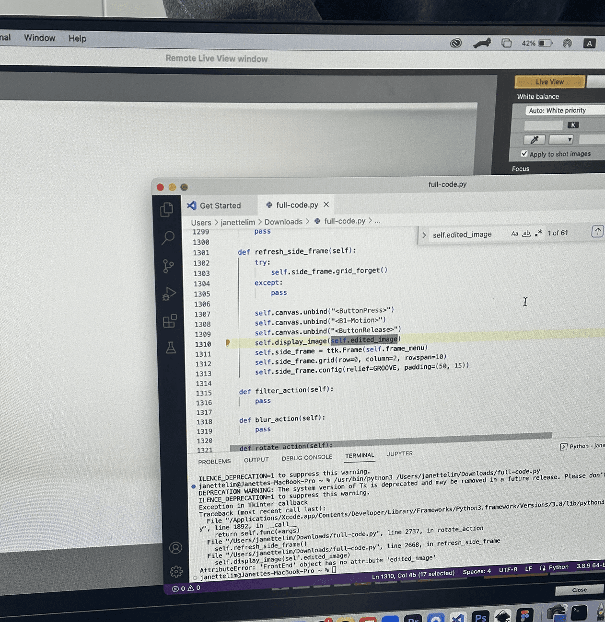Open Photoshop from the Dock

click(480, 617)
